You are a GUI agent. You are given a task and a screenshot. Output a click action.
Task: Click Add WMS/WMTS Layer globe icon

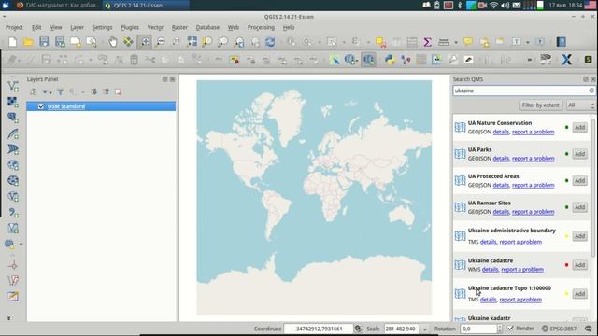click(x=13, y=165)
